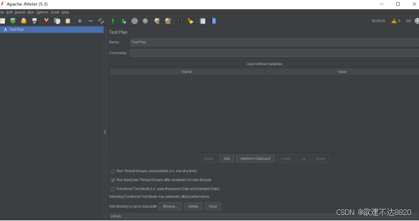Screen dimensions: 419x221
Task: Click the elapsed time 00:00:00 display
Action: click(378, 21)
